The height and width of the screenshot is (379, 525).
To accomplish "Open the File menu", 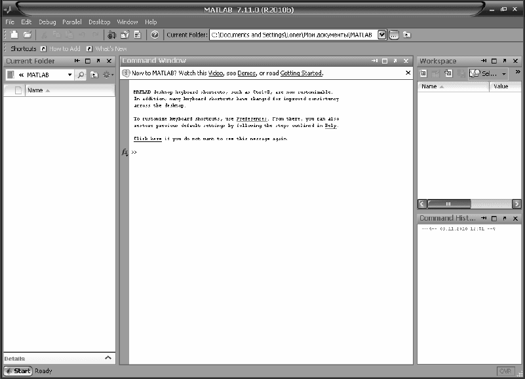I will [10, 22].
